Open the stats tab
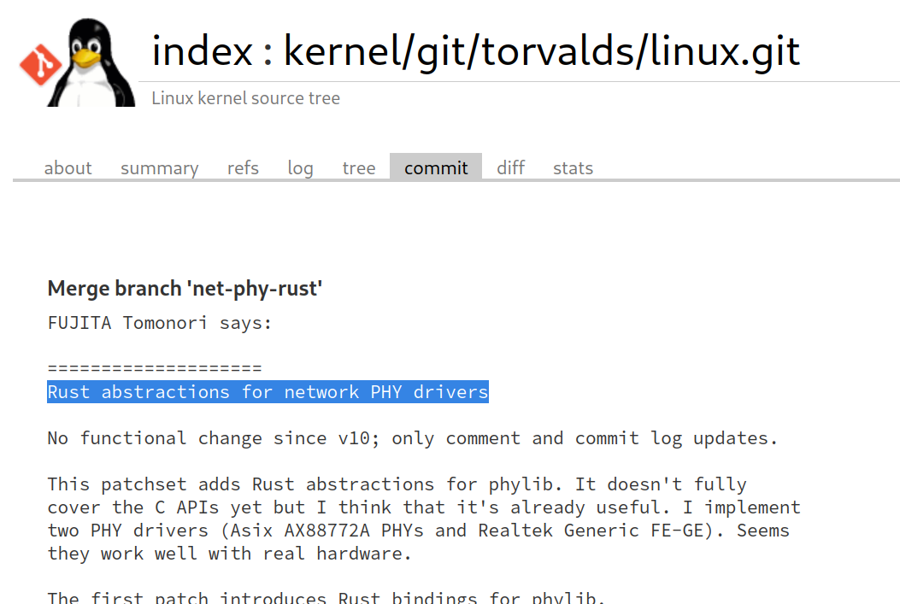The image size is (900, 604). [573, 168]
